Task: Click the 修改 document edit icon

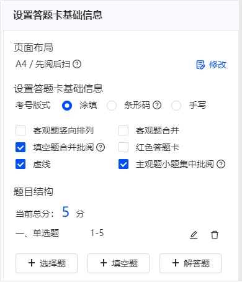Action: [x=200, y=65]
